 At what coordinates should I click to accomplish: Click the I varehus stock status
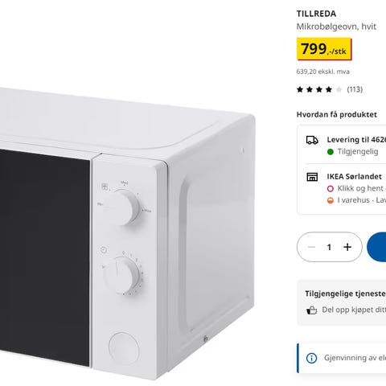356,200
